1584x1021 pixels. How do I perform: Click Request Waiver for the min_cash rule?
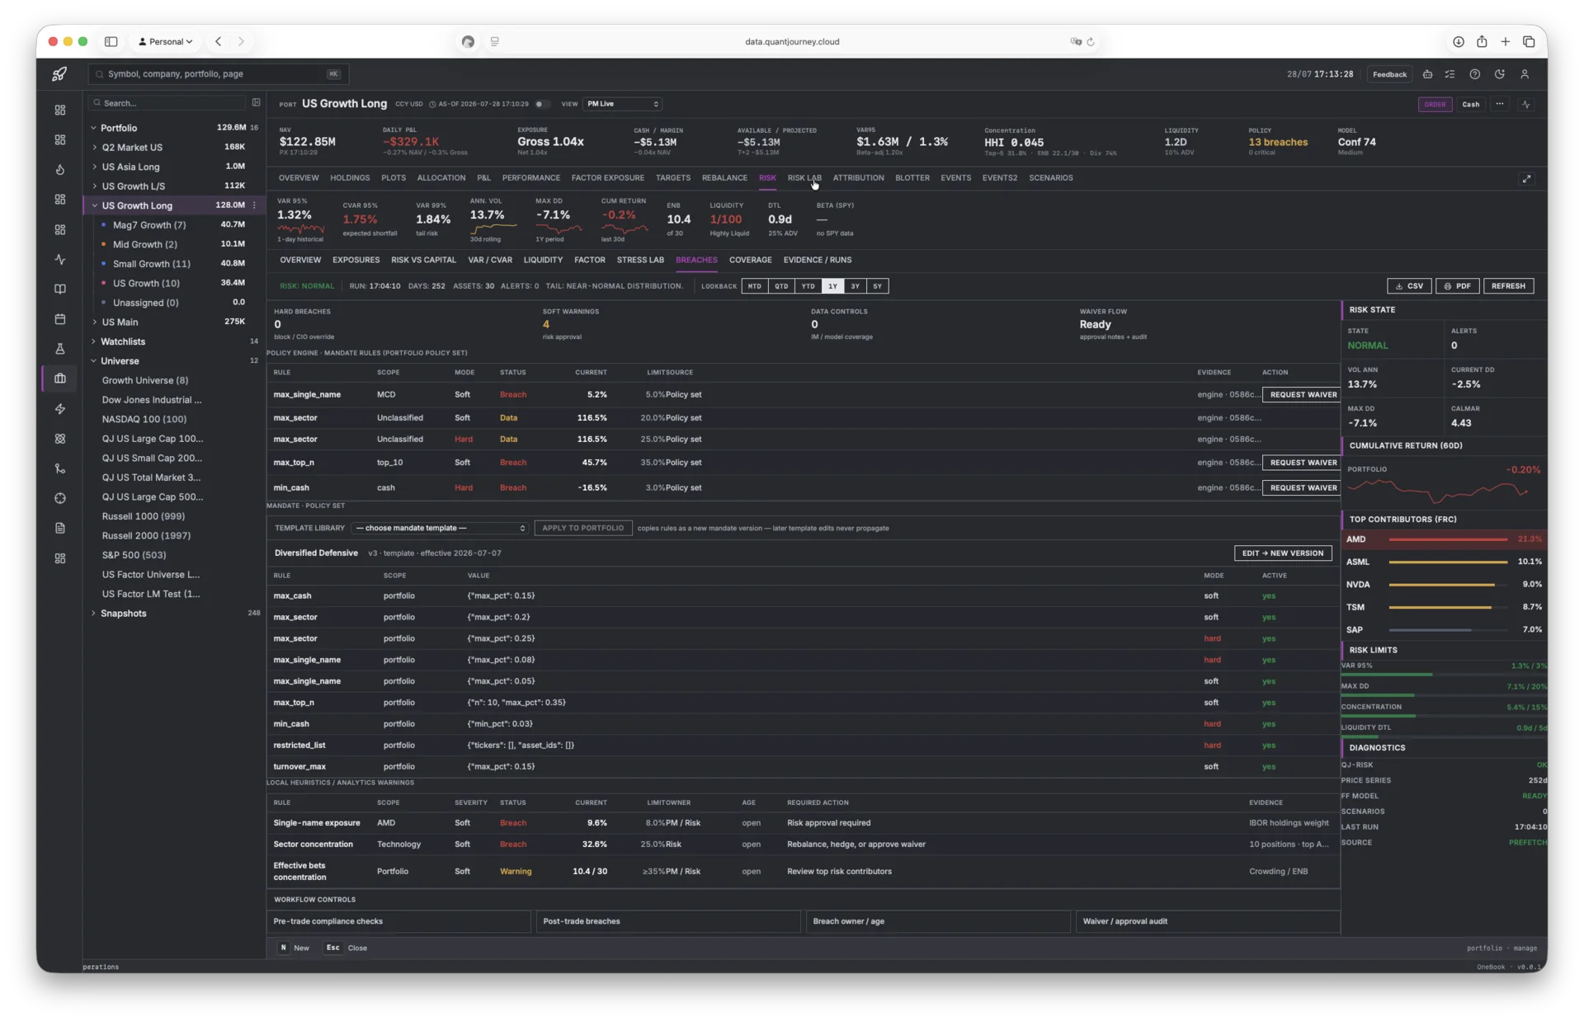tap(1303, 487)
